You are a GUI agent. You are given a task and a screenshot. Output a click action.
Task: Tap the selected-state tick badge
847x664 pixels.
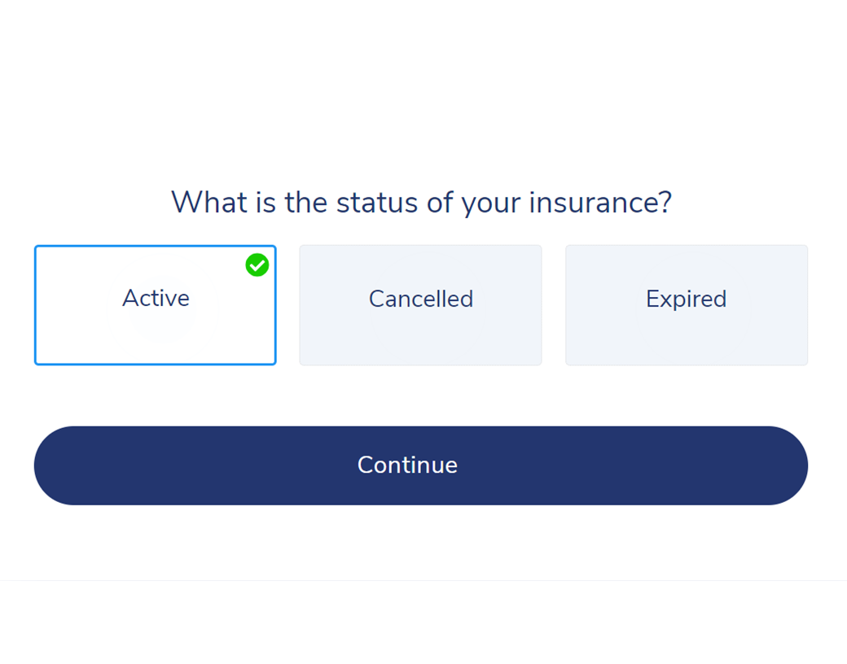coord(257,265)
